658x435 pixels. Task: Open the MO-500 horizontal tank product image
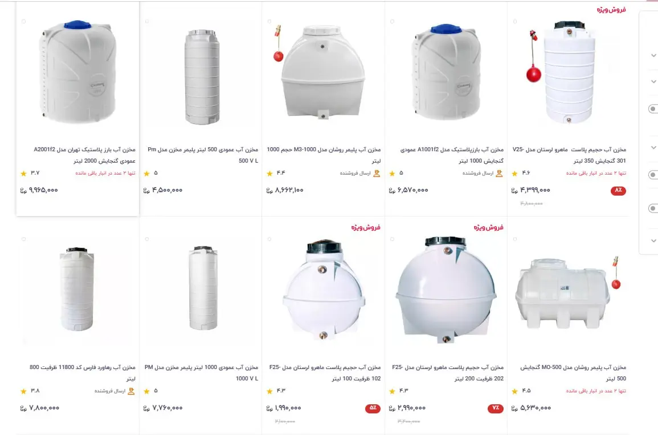coord(567,293)
